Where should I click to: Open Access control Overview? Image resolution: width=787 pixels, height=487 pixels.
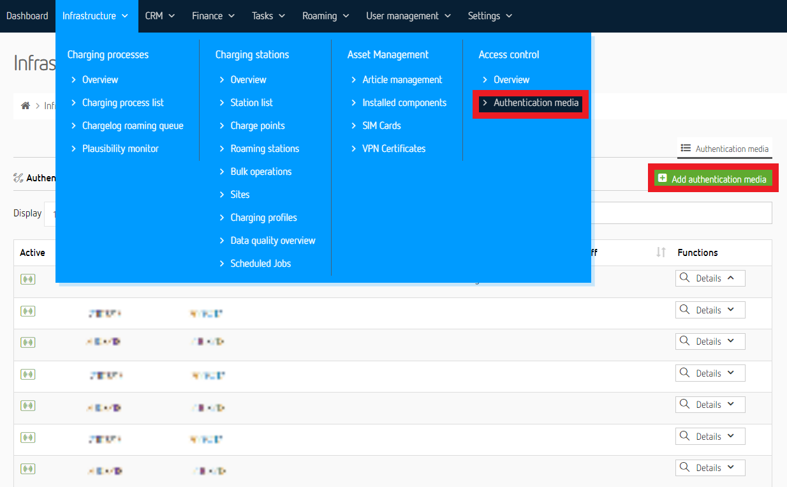(x=511, y=80)
